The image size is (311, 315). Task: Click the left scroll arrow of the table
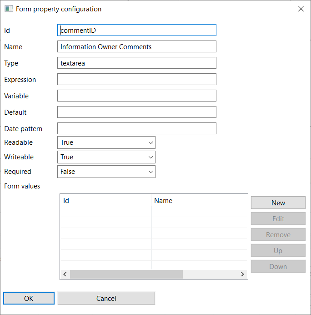65,274
